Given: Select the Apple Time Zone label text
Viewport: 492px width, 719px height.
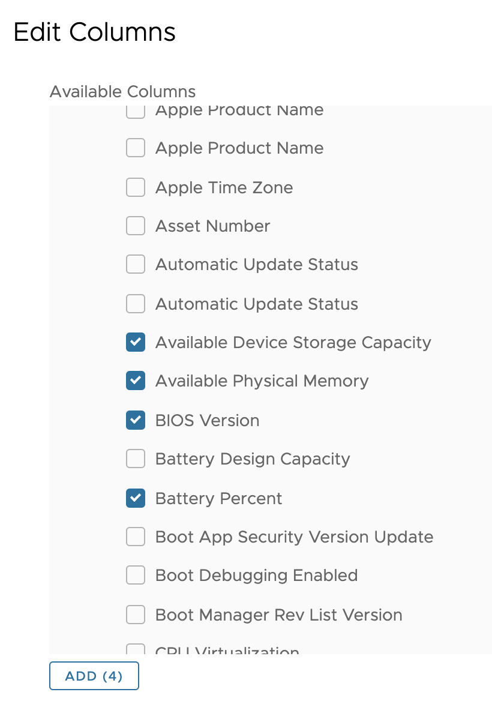Looking at the screenshot, I should 224,187.
